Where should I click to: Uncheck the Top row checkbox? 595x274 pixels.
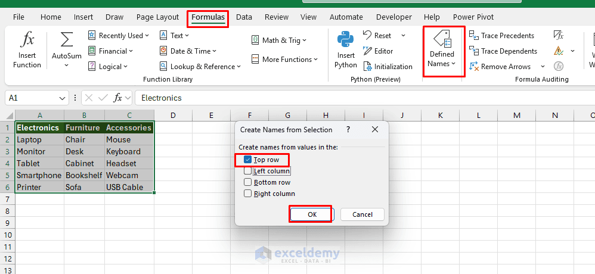(248, 160)
